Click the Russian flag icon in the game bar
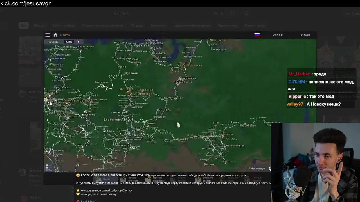Image resolution: width=360 pixels, height=202 pixels. pyautogui.click(x=257, y=35)
